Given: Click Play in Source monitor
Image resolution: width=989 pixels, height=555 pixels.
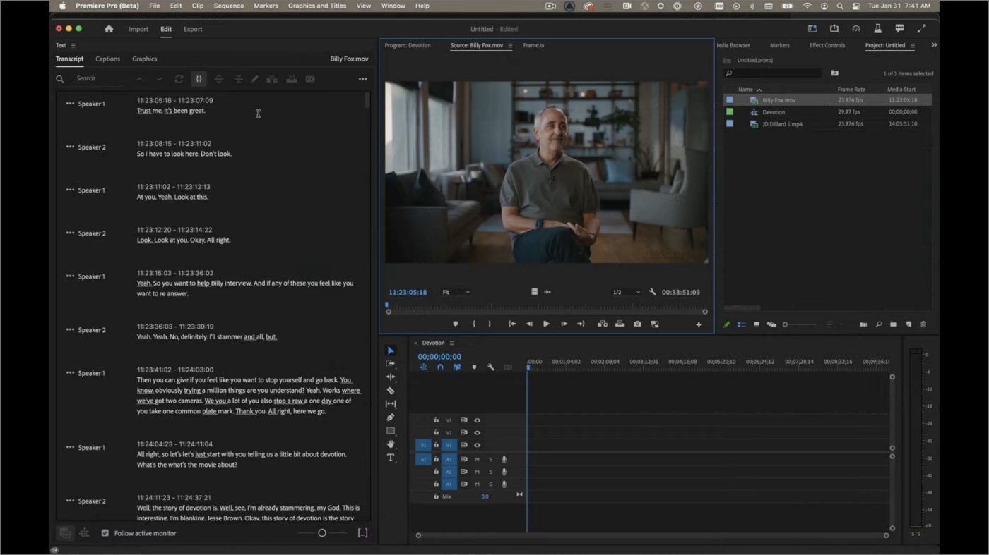Looking at the screenshot, I should coord(546,324).
